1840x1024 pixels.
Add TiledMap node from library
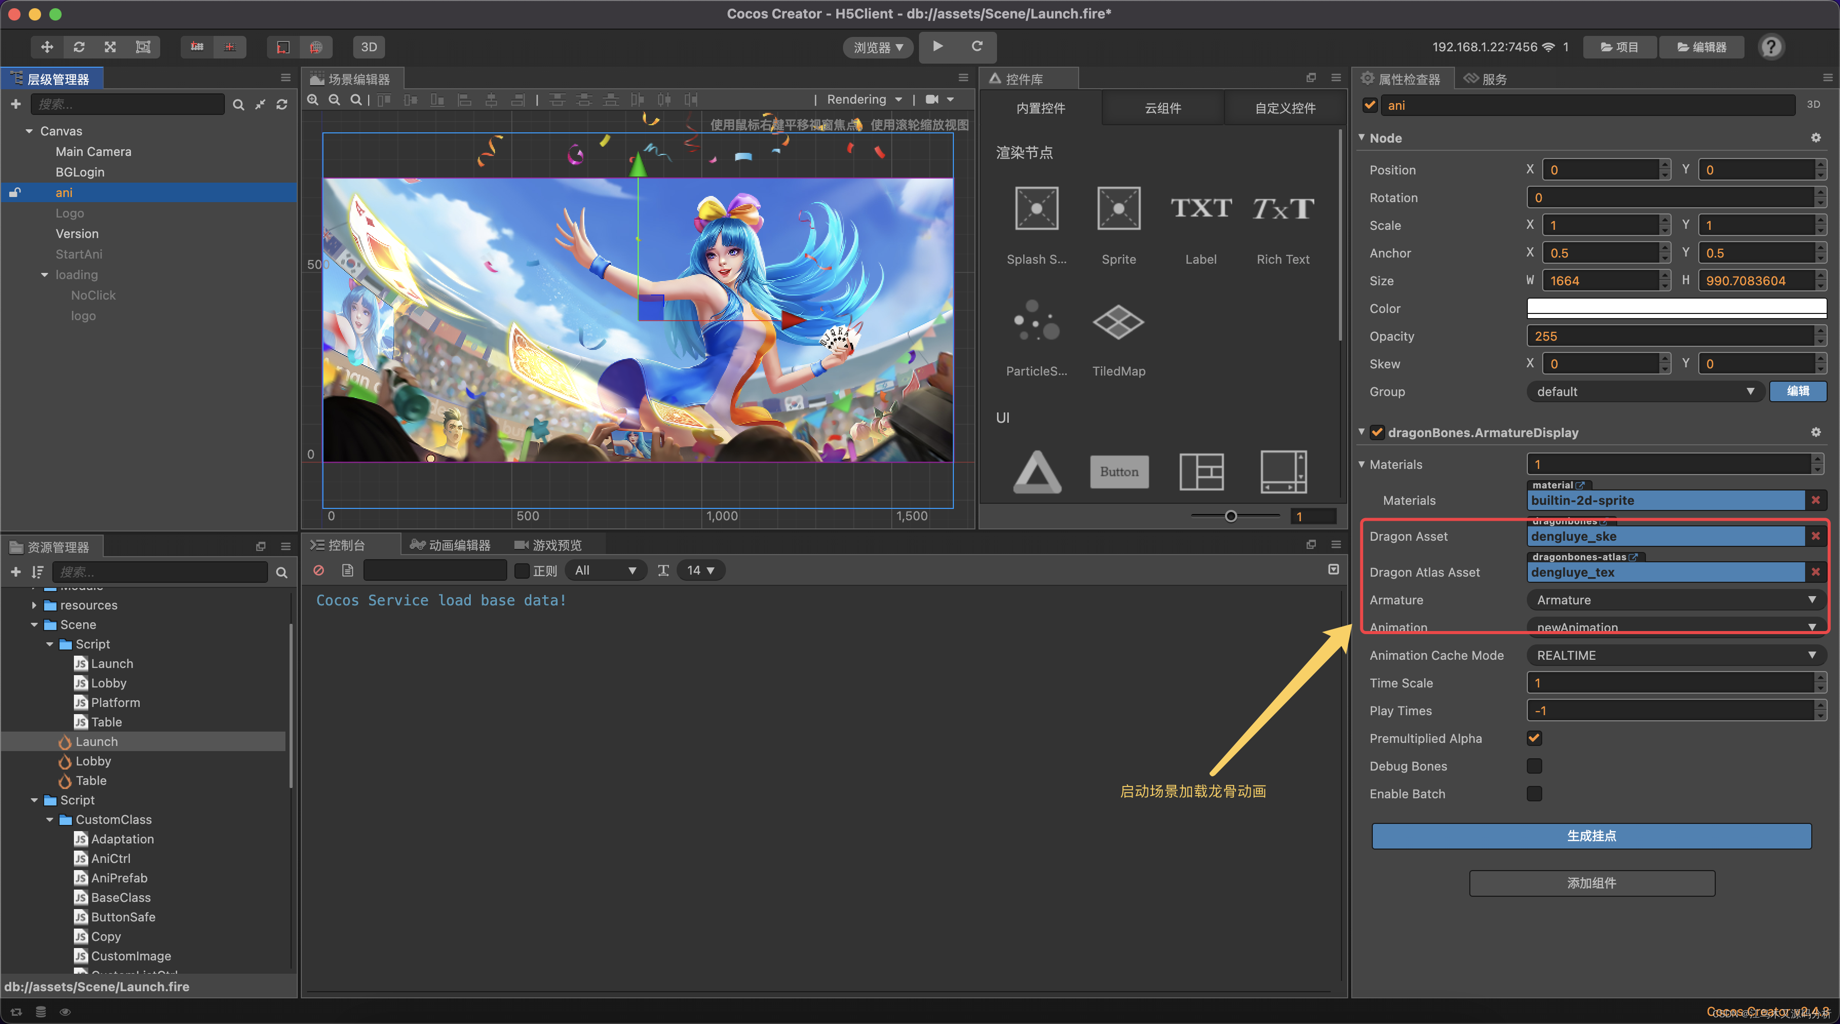point(1119,337)
